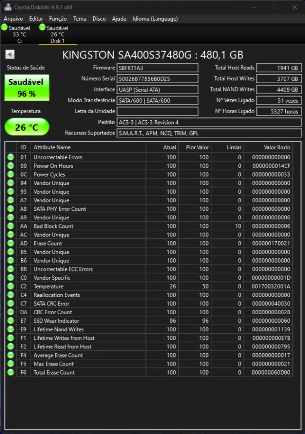Viewport: 305px width, 434px height.
Task: Minimize the CrystalDiskInfo window
Action: point(253,7)
